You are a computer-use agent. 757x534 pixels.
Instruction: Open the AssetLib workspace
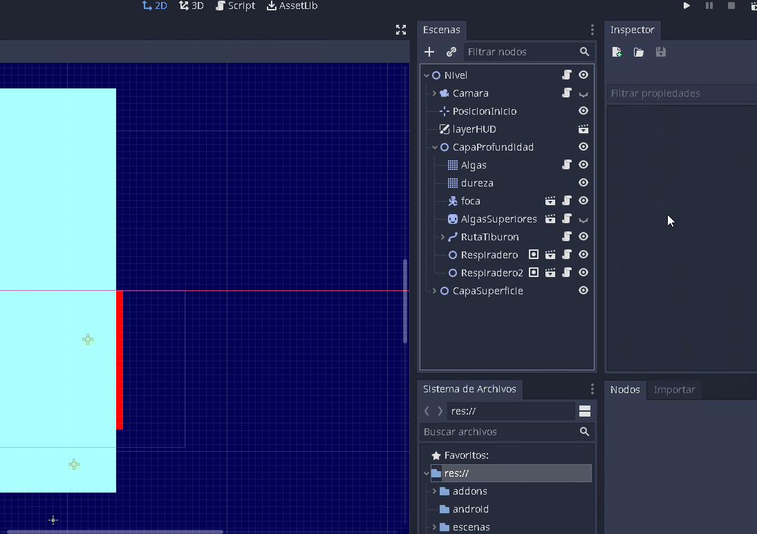pos(292,6)
